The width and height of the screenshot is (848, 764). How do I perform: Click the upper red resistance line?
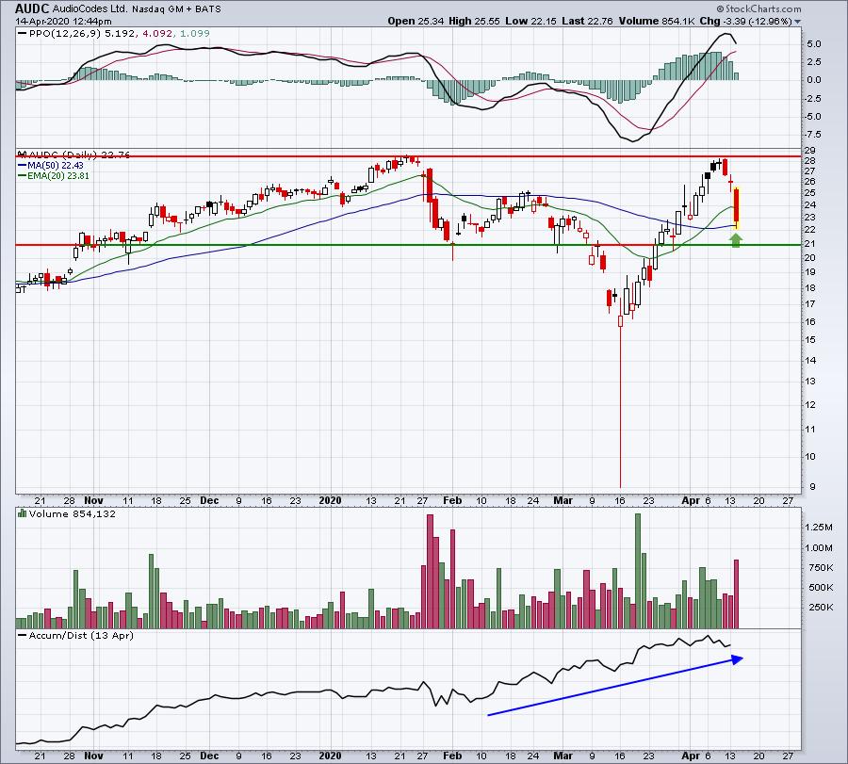(408, 156)
